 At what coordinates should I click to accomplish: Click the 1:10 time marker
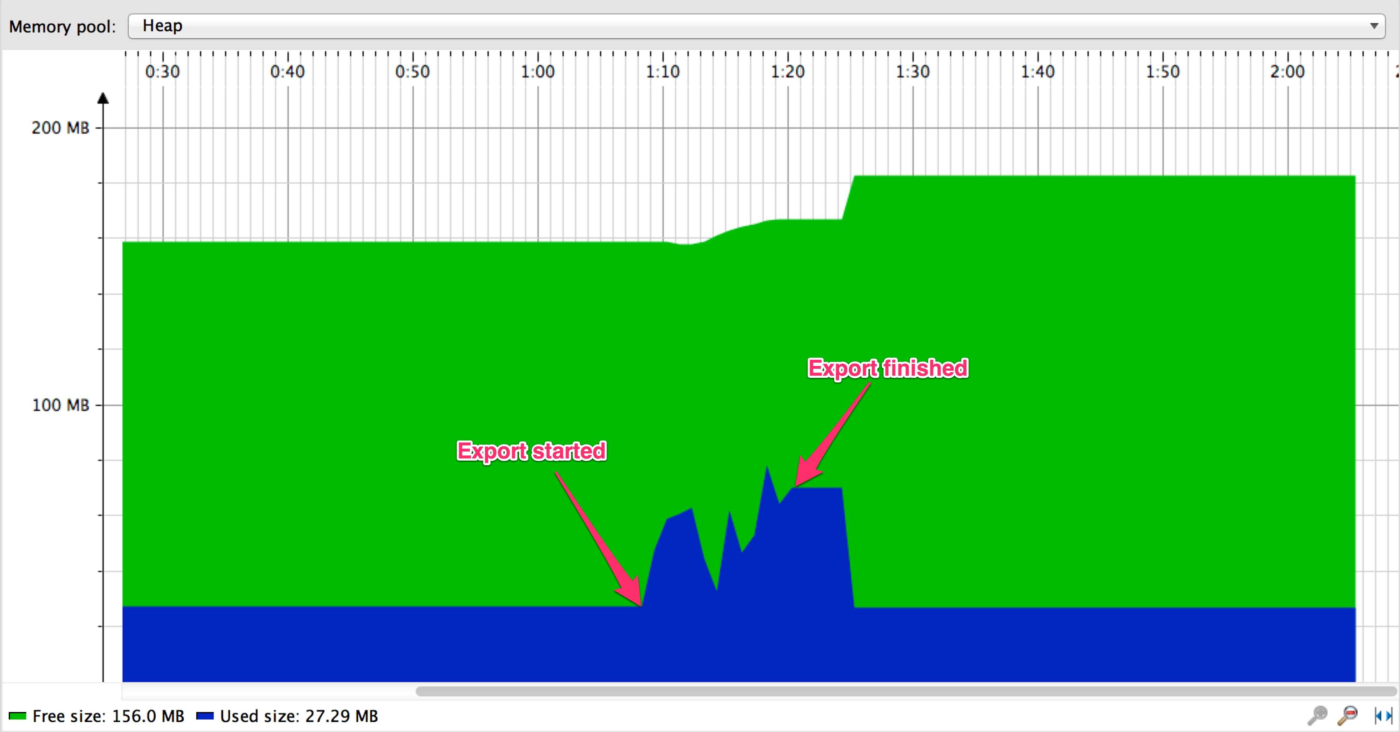pyautogui.click(x=662, y=72)
